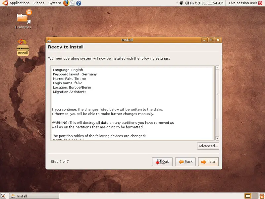The width and height of the screenshot is (265, 199).
Task: Switch to the second workspace in switcher
Action: pos(255,196)
